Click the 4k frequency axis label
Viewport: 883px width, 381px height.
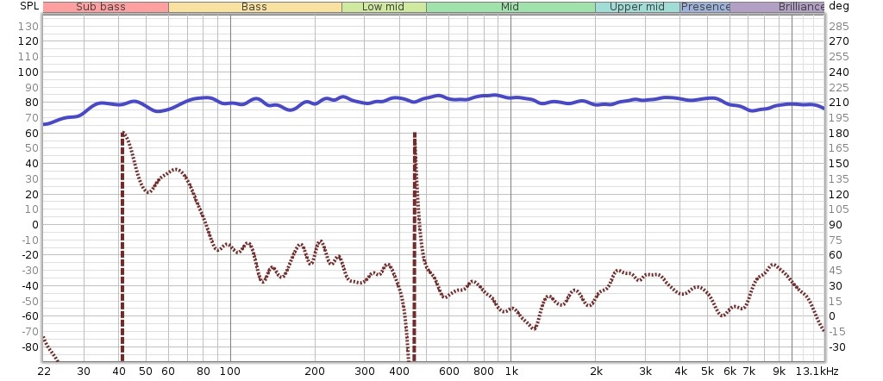coord(681,372)
